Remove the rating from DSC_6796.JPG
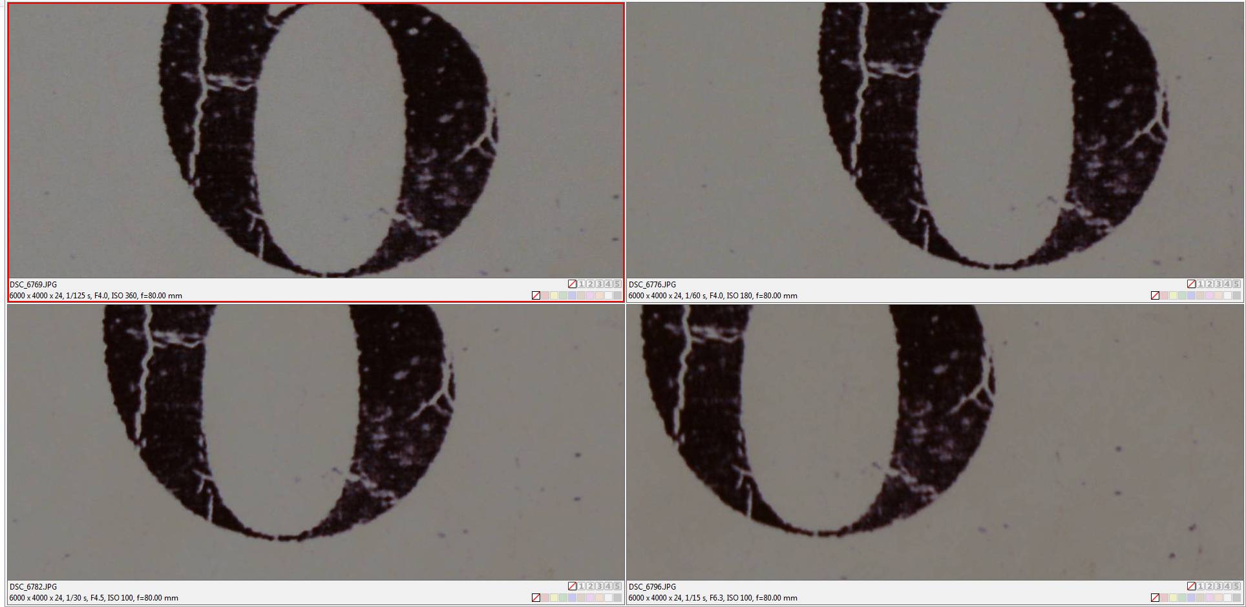This screenshot has width=1246, height=607. pyautogui.click(x=1191, y=586)
